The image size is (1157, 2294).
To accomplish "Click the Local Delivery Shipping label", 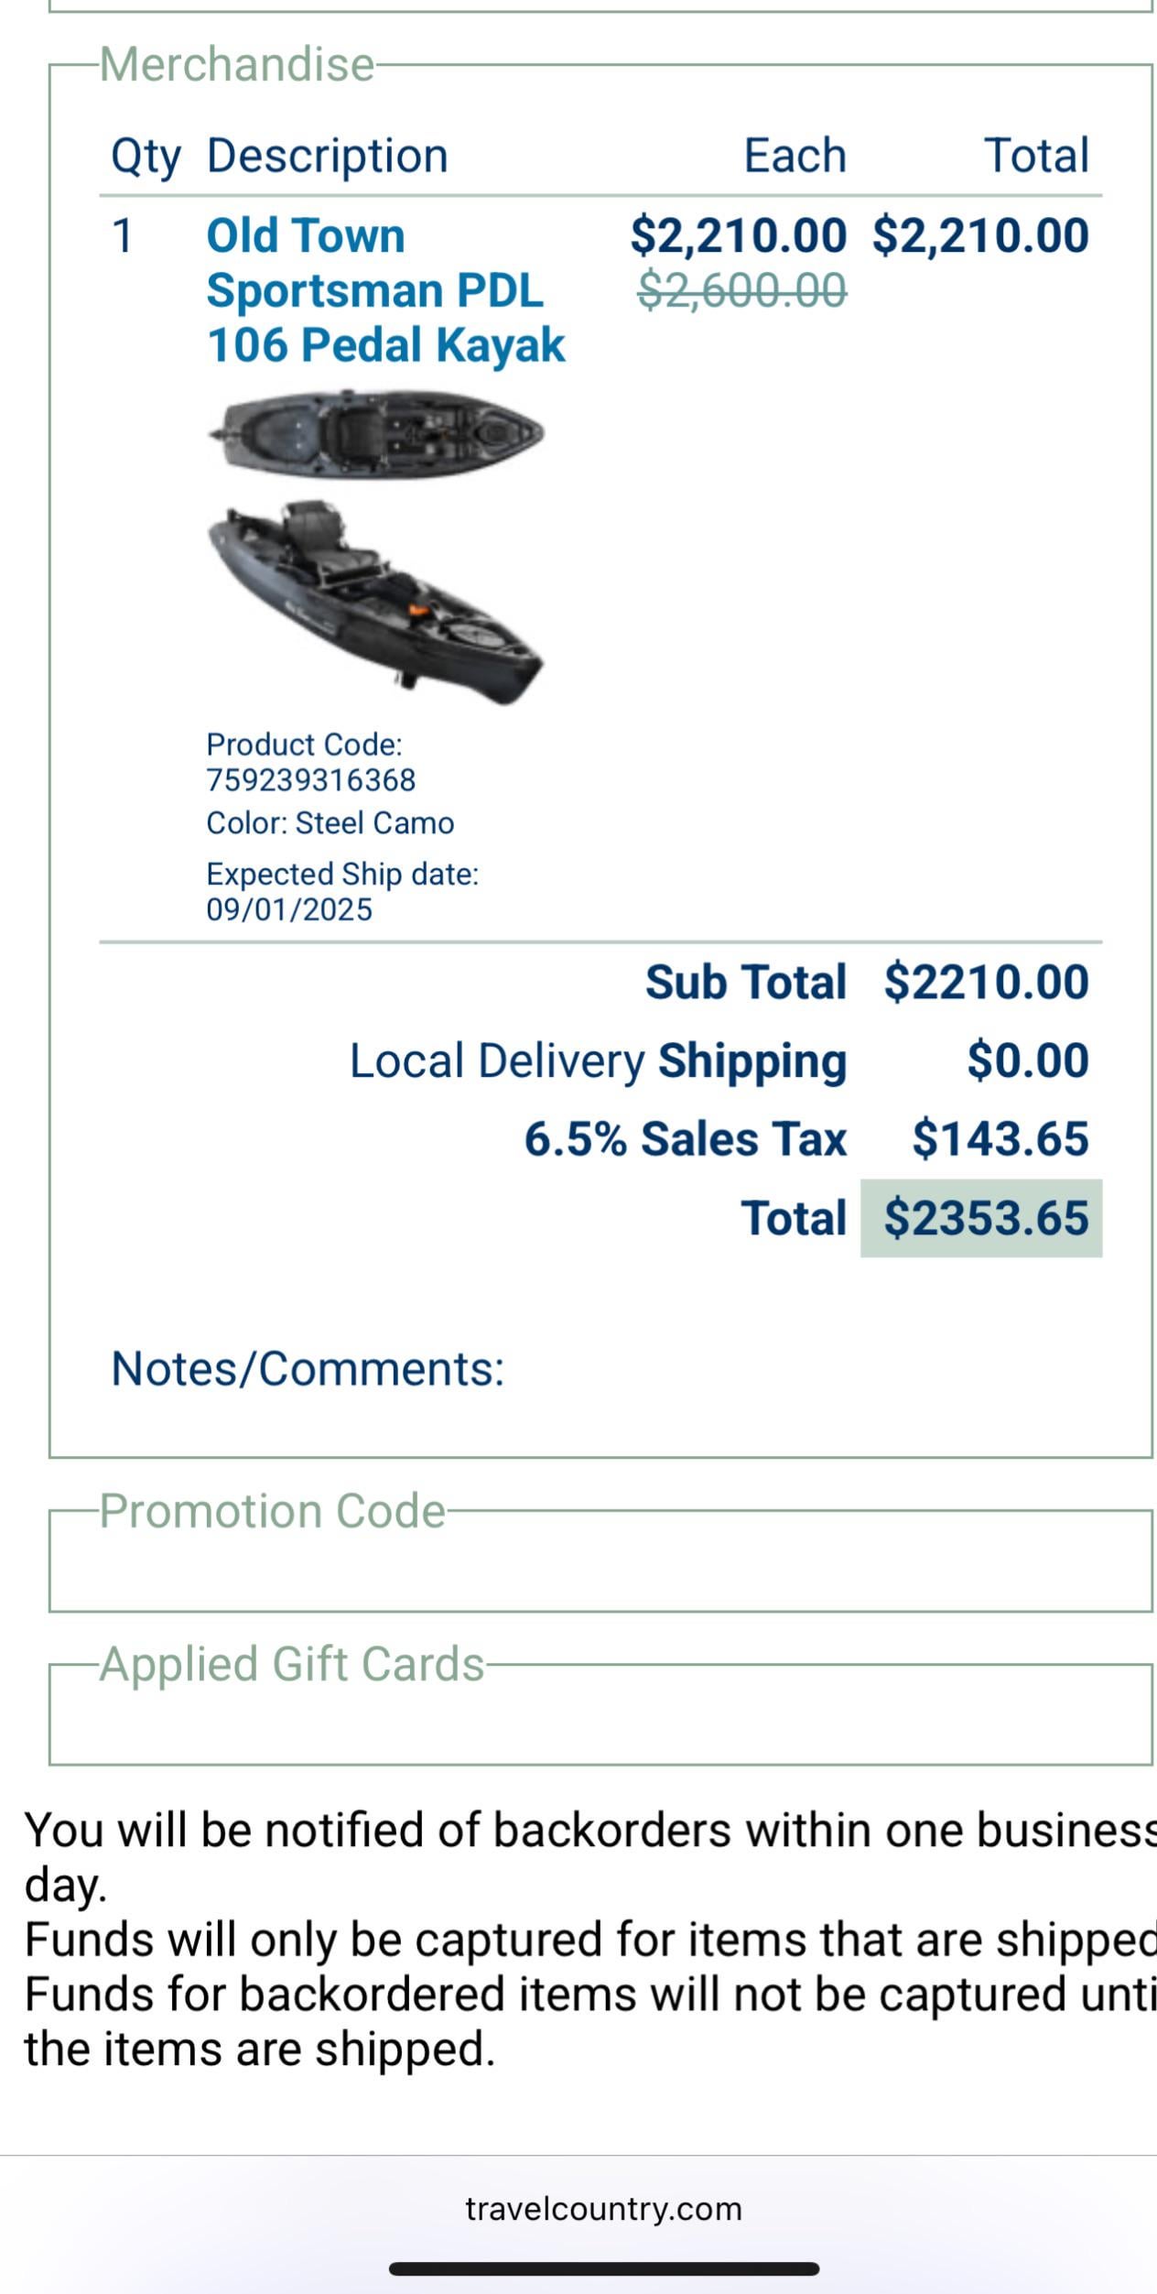I will 598,1060.
